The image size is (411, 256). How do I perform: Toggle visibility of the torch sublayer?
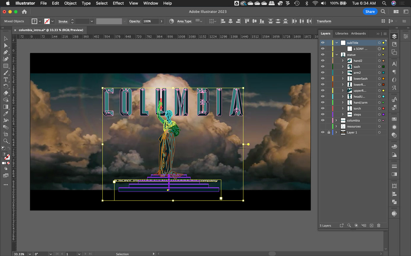point(323,109)
